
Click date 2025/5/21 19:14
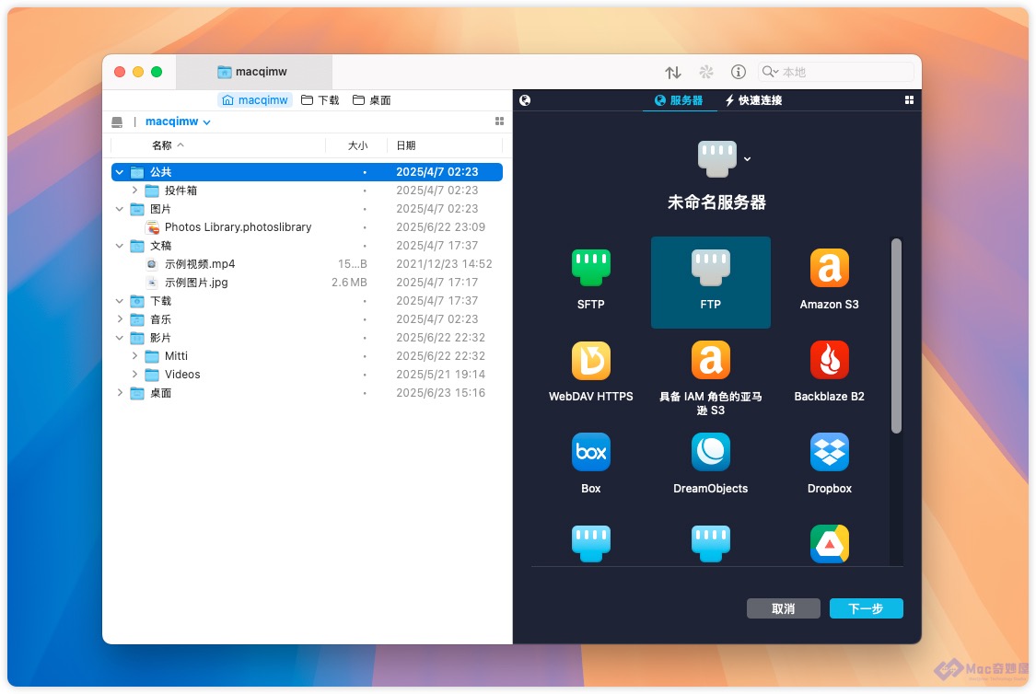pyautogui.click(x=441, y=375)
